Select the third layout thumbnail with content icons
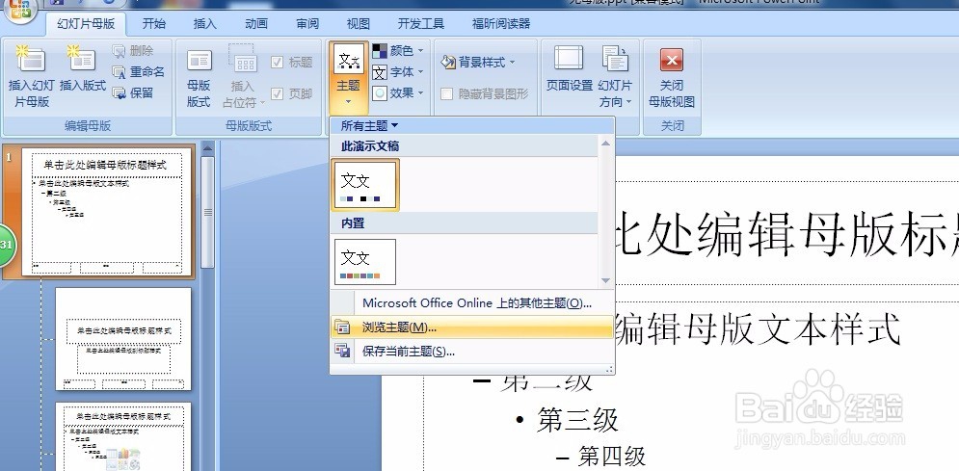The image size is (959, 471). (x=123, y=436)
